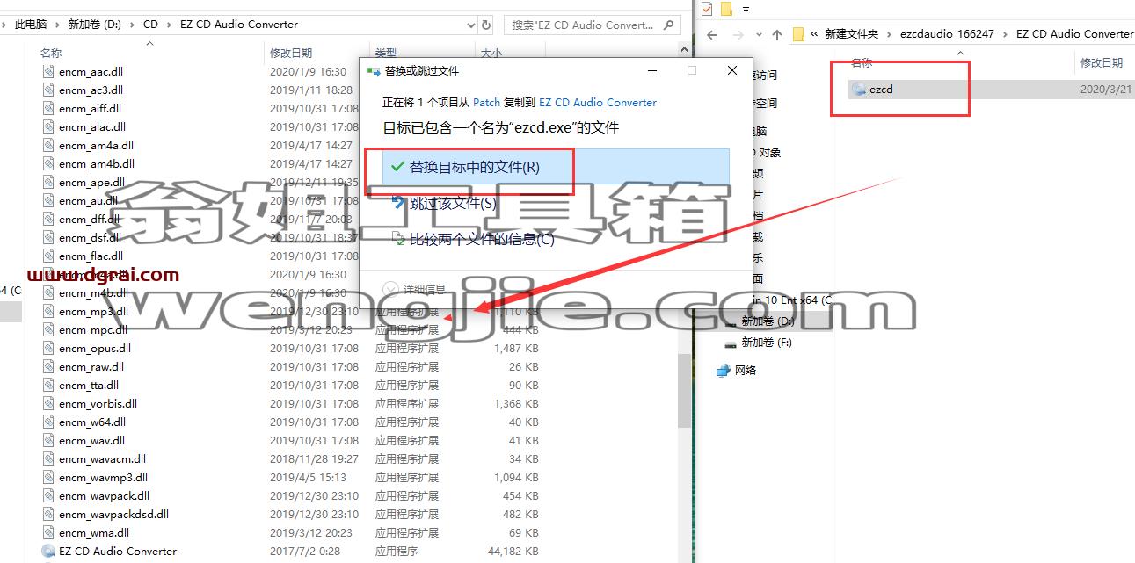The width and height of the screenshot is (1135, 563).
Task: Go forward in right Explorer window
Action: [739, 34]
